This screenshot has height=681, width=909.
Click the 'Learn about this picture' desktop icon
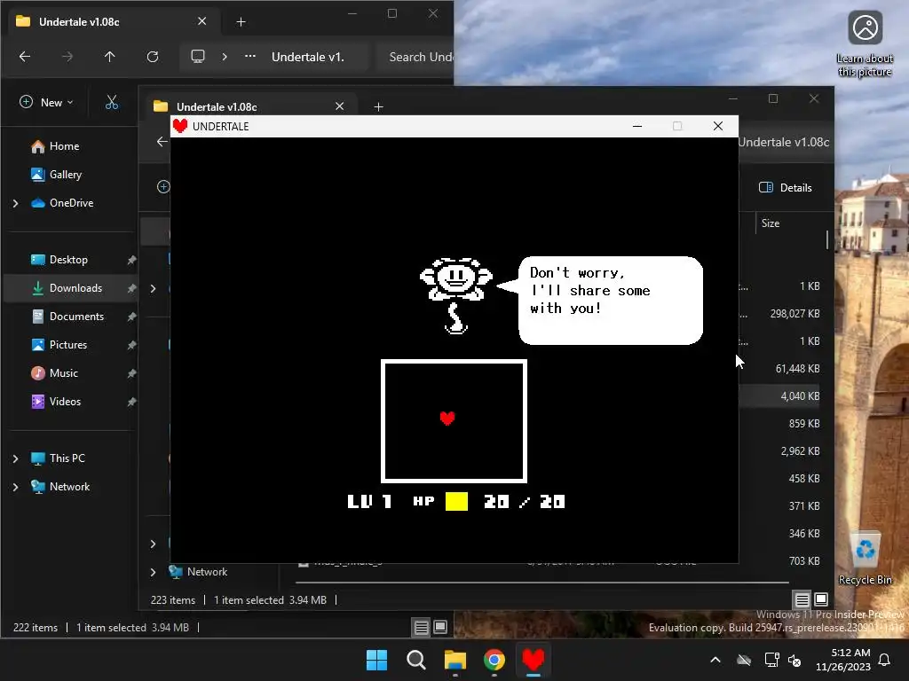tap(865, 45)
